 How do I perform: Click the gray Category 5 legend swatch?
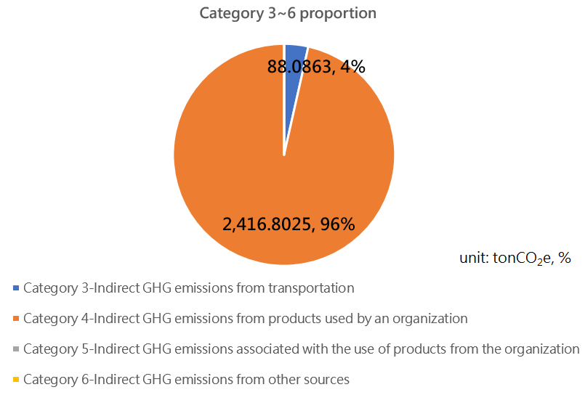[x=16, y=349]
